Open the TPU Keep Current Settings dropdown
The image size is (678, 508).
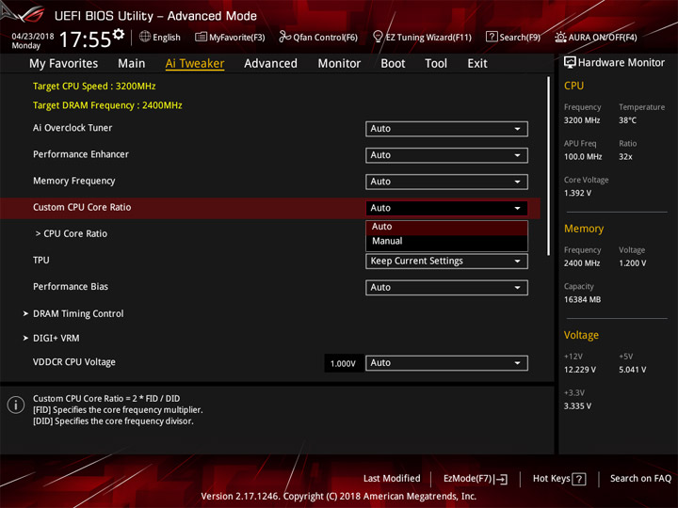pos(446,261)
